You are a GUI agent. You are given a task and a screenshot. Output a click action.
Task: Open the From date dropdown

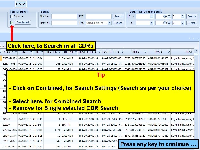[152, 16]
